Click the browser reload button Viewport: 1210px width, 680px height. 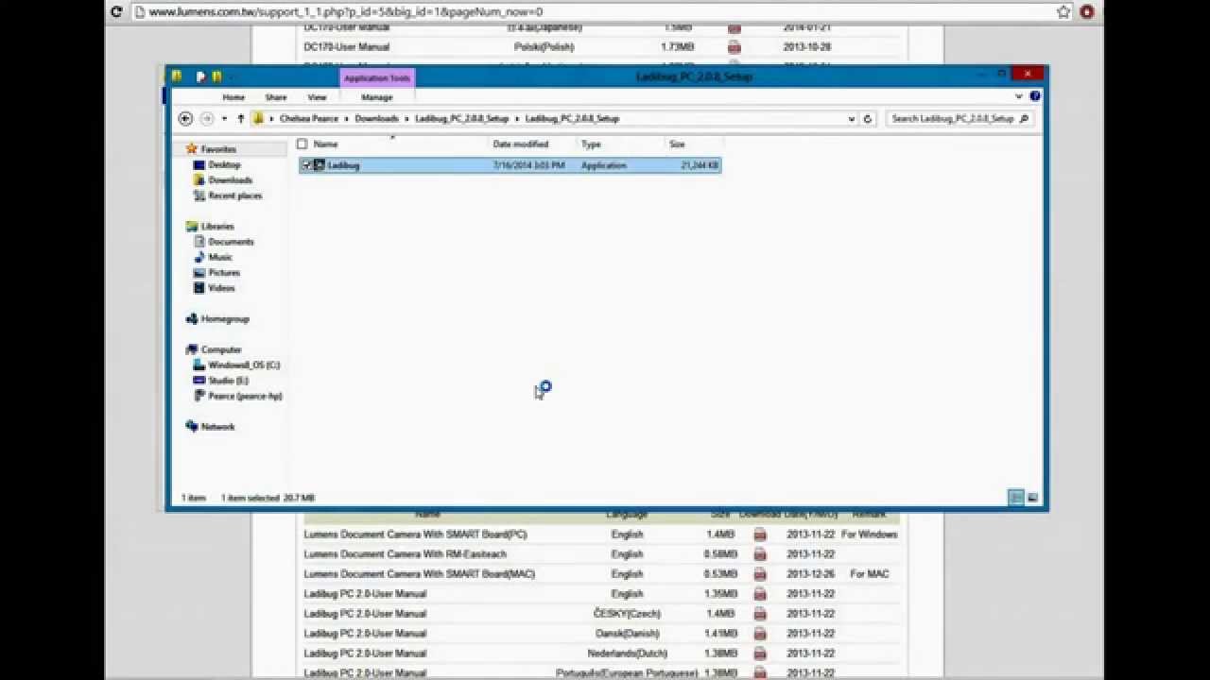(x=116, y=12)
